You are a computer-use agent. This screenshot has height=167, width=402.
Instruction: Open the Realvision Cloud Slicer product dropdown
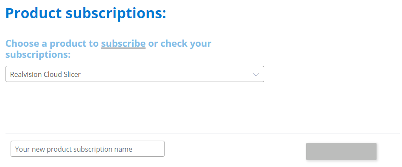click(134, 74)
